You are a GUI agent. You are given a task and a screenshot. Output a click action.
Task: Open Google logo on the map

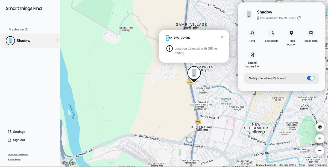click(69, 163)
